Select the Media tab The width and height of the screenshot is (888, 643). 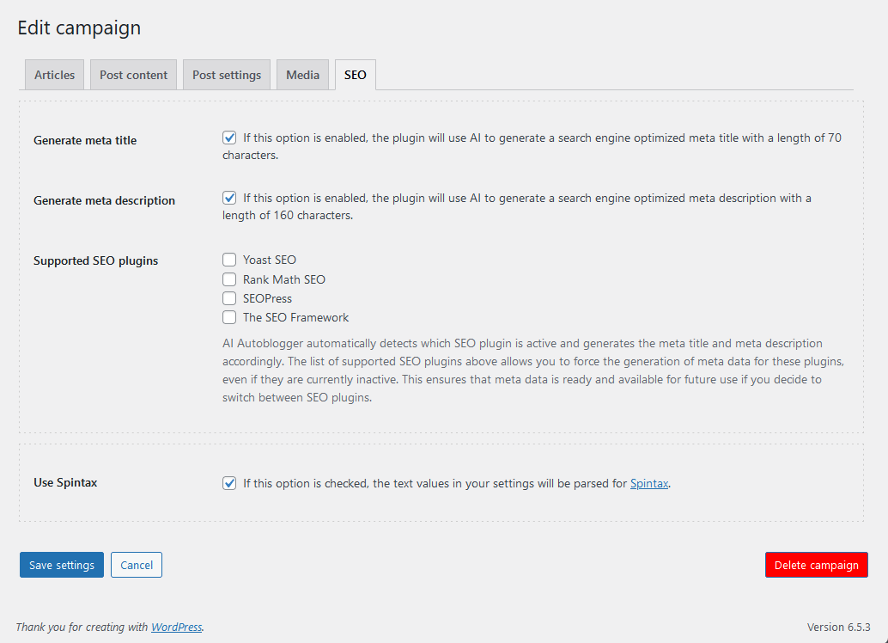[x=302, y=75]
